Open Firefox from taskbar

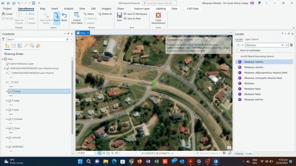[140, 161]
